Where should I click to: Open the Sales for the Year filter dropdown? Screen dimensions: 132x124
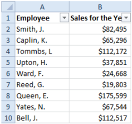pyautogui.click(x=126, y=18)
